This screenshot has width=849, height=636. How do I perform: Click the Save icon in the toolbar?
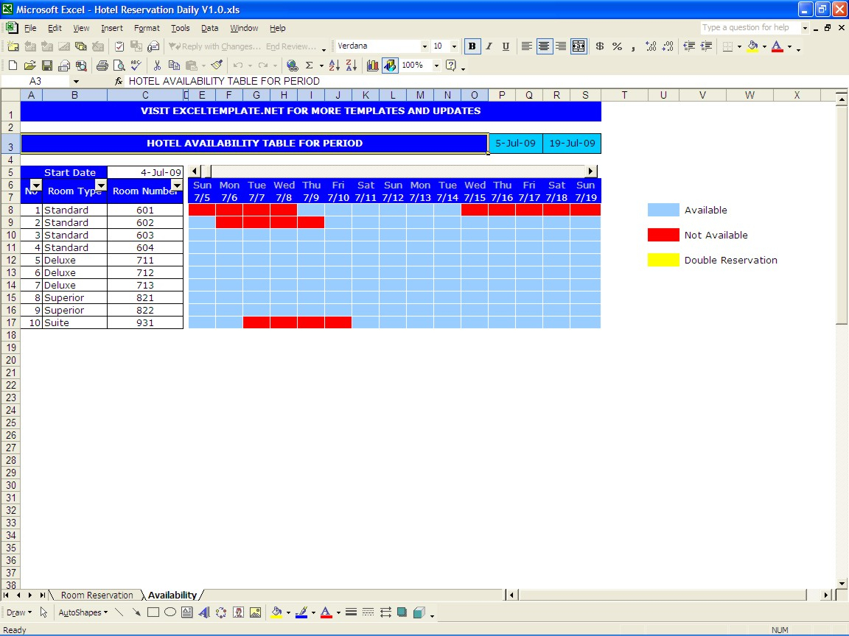point(46,66)
